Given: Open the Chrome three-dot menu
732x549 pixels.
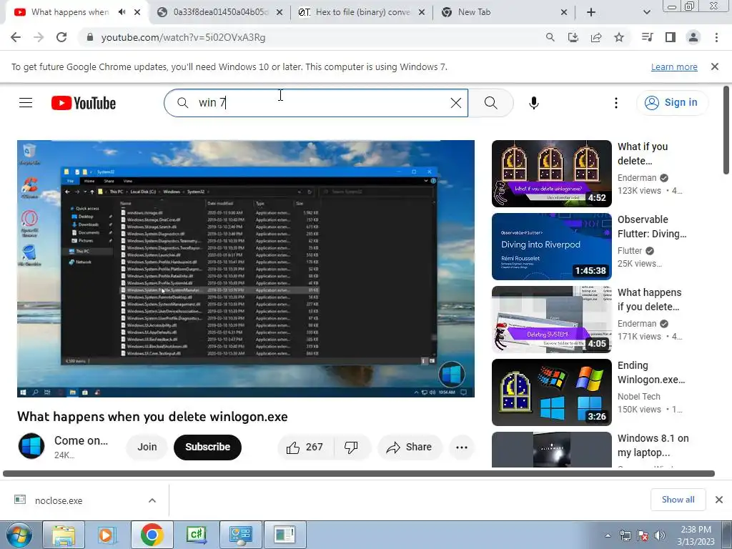Looking at the screenshot, I should click(716, 37).
